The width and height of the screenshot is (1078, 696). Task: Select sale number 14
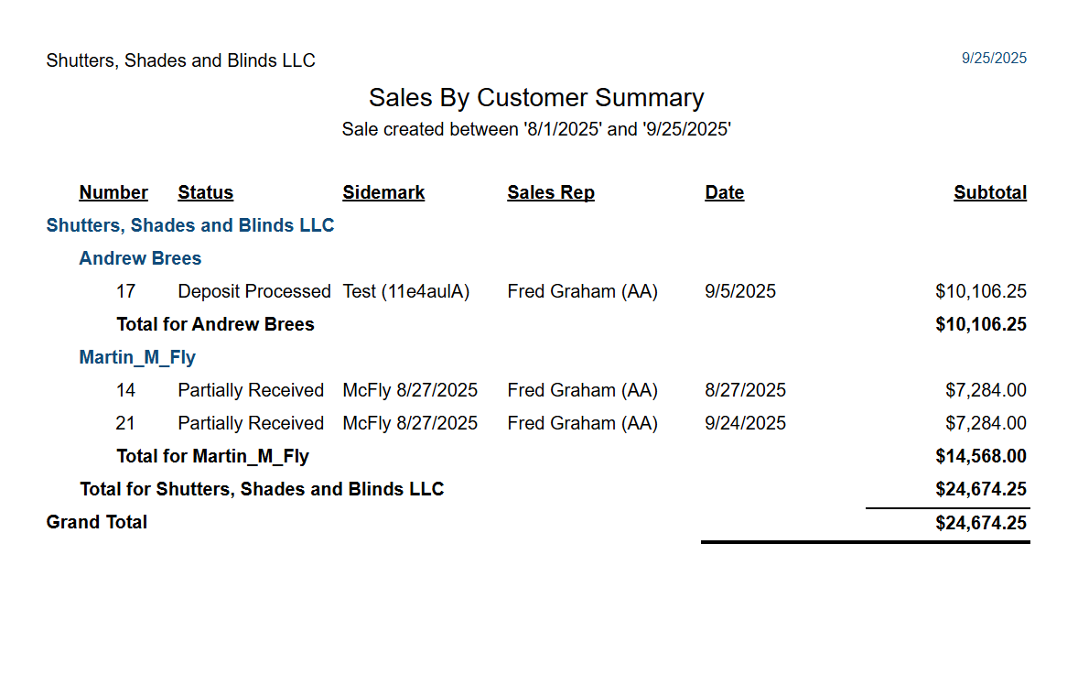click(125, 391)
